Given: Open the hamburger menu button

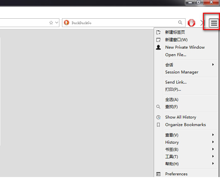Looking at the screenshot, I should pyautogui.click(x=214, y=23).
